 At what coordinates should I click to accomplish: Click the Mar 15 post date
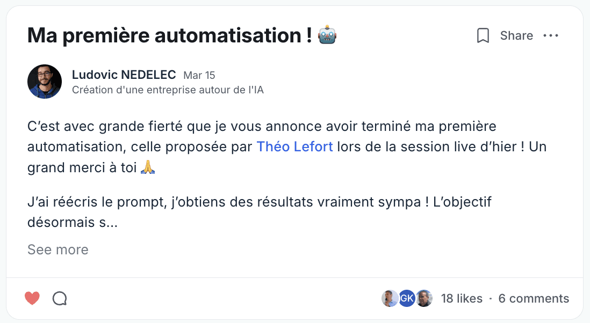[x=199, y=76]
